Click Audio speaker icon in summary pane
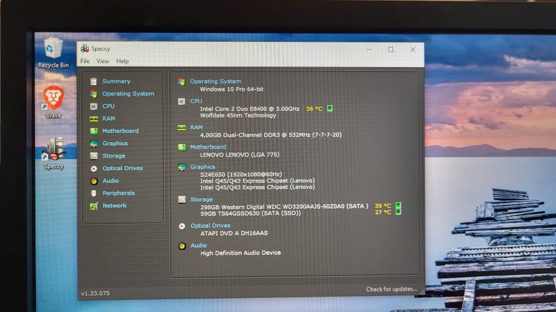Screen dimensions: 556x312 [x=182, y=246]
